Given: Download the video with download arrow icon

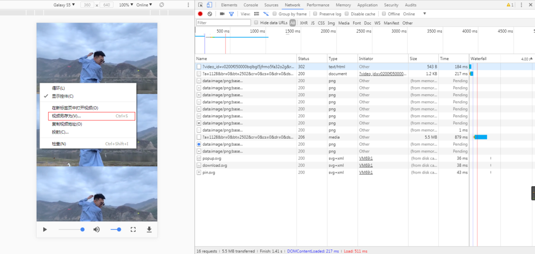Looking at the screenshot, I should [149, 229].
